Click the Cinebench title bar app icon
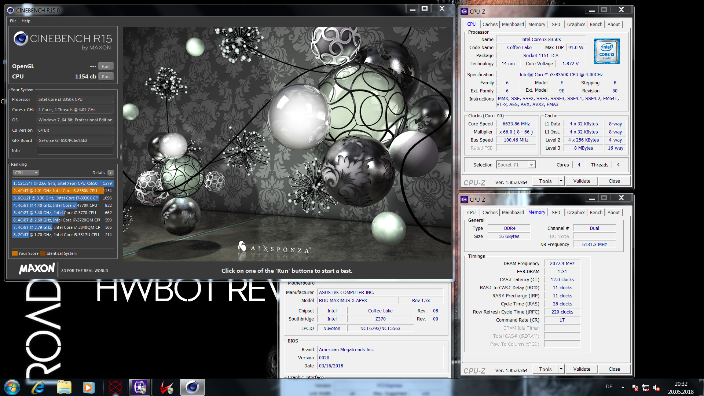This screenshot has height=396, width=704. coord(11,10)
